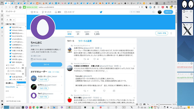The image size is (194, 109).
Task: Open the first tweet's dropdown chevron
Action: point(134,48)
